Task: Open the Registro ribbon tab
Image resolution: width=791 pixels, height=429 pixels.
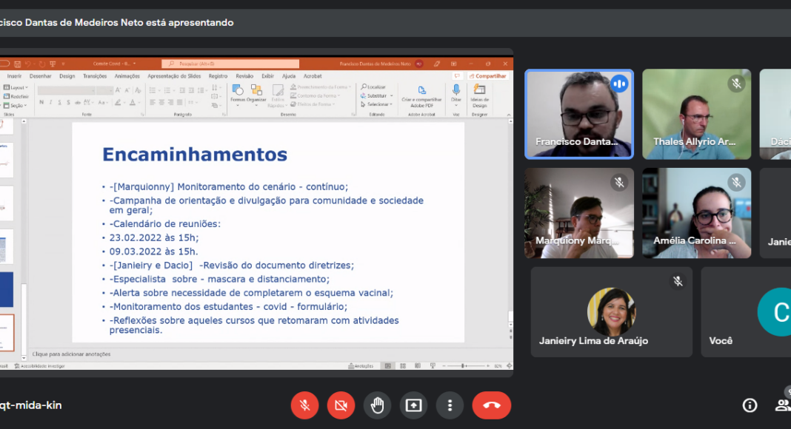Action: coord(218,76)
